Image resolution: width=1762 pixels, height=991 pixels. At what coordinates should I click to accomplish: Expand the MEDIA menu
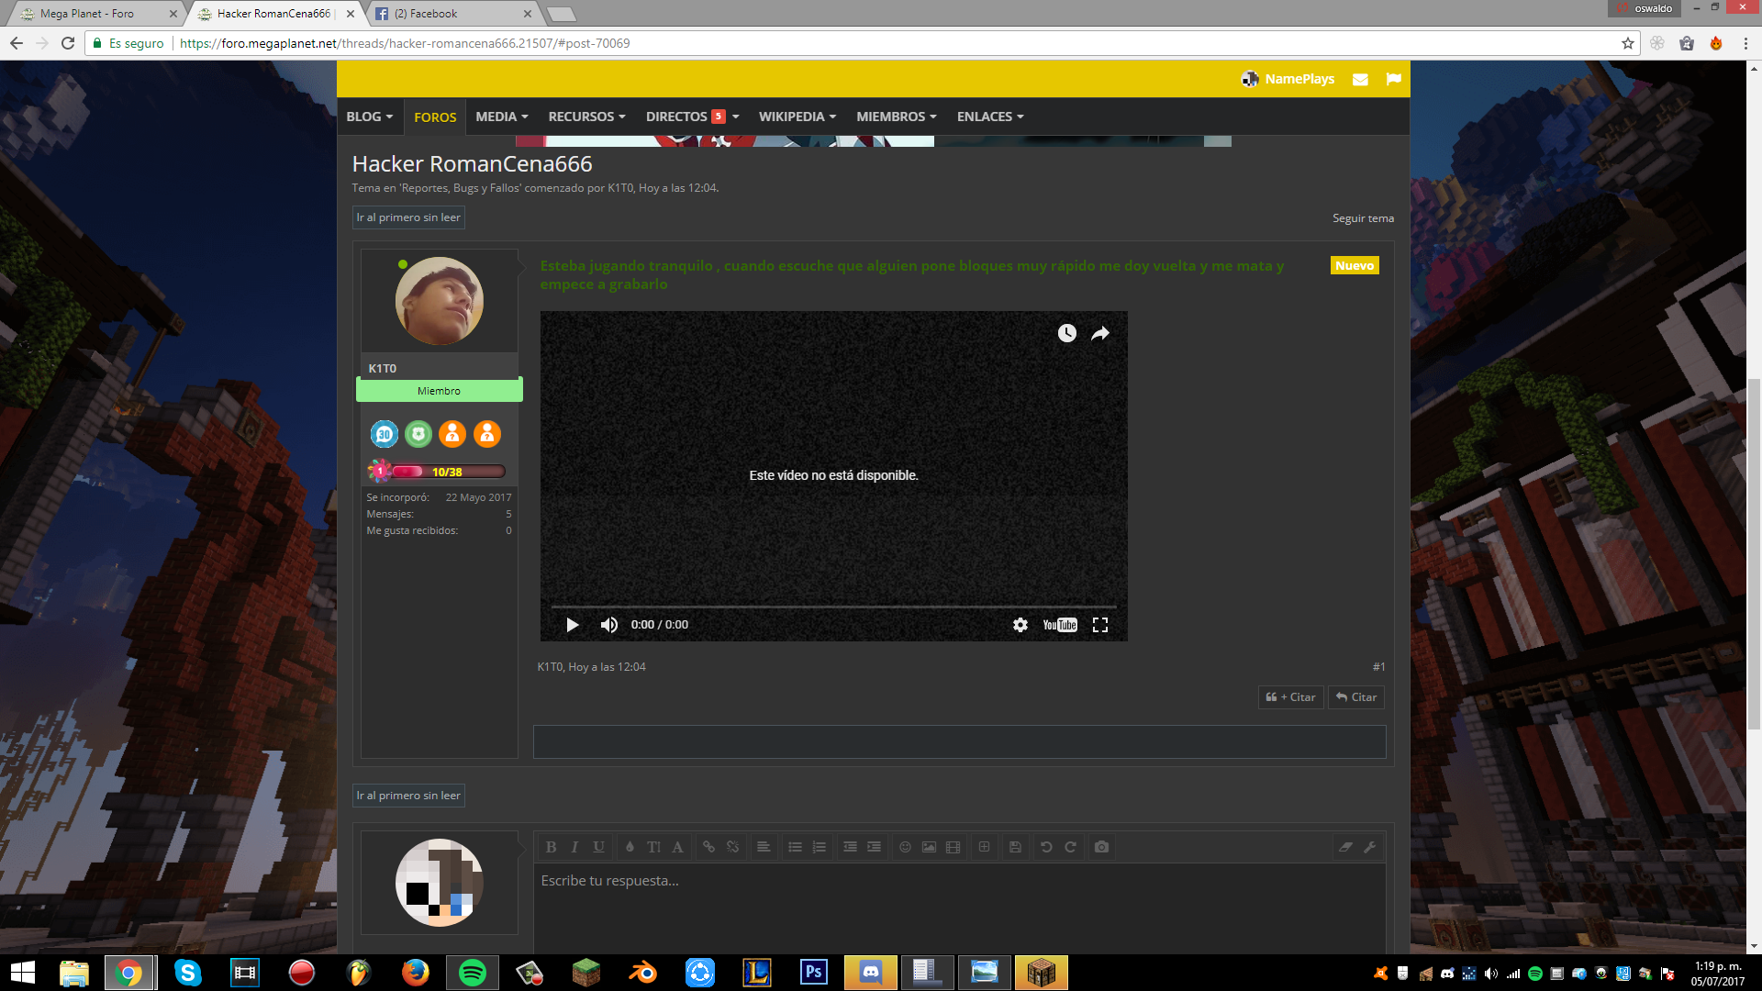[x=502, y=117]
